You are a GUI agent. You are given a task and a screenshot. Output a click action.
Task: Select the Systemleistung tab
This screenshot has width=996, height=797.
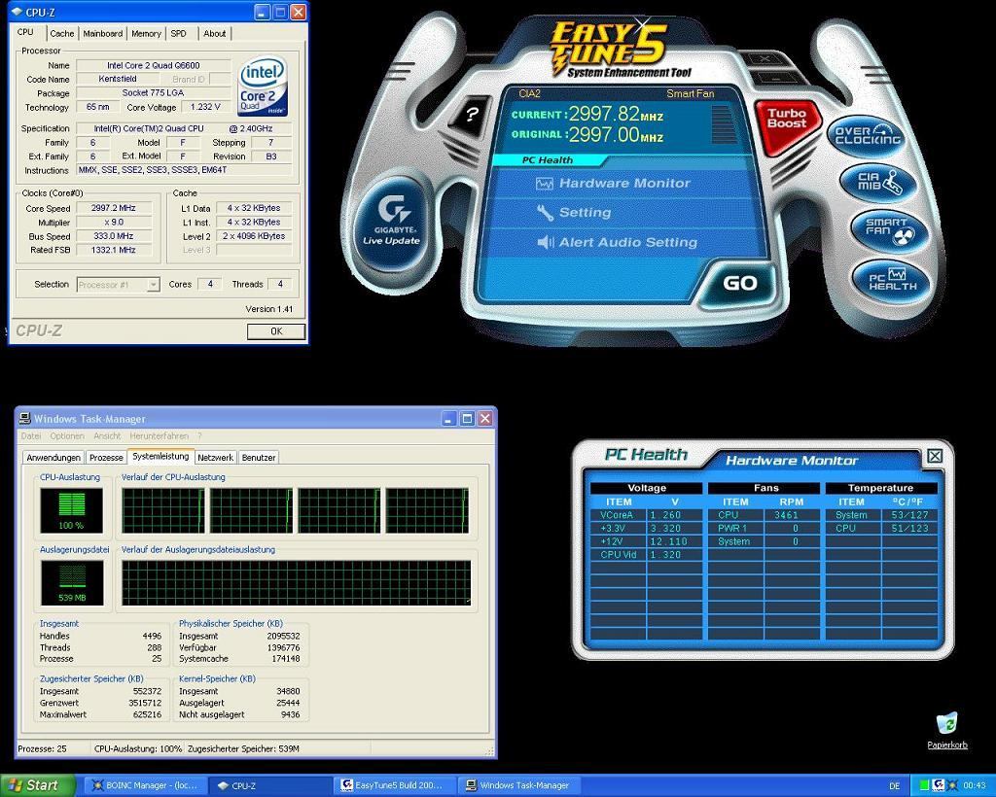coord(160,456)
